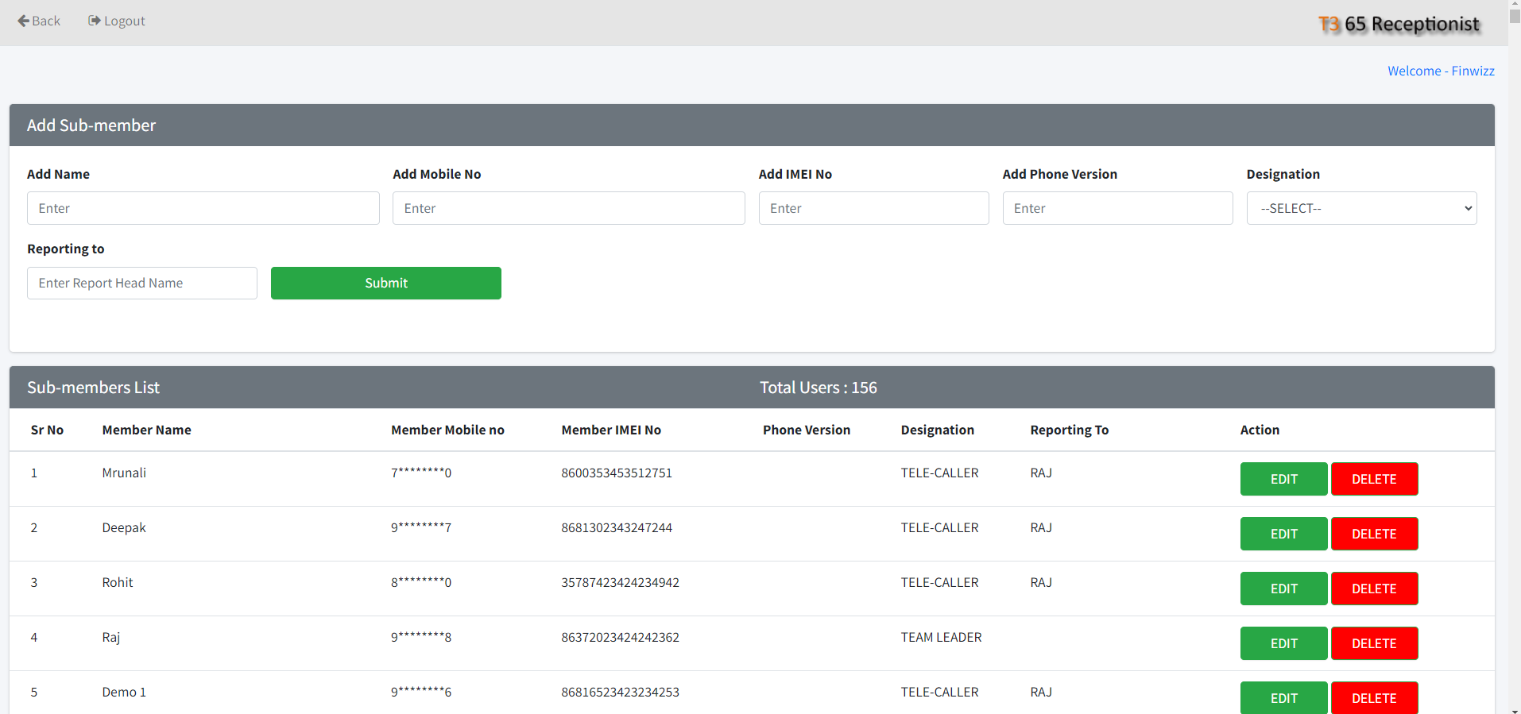Edit the Raj member row

tap(1283, 643)
